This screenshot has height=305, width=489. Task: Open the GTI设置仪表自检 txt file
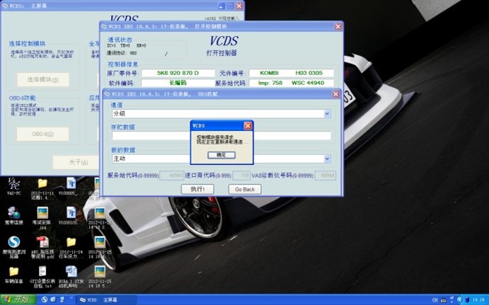click(x=42, y=272)
